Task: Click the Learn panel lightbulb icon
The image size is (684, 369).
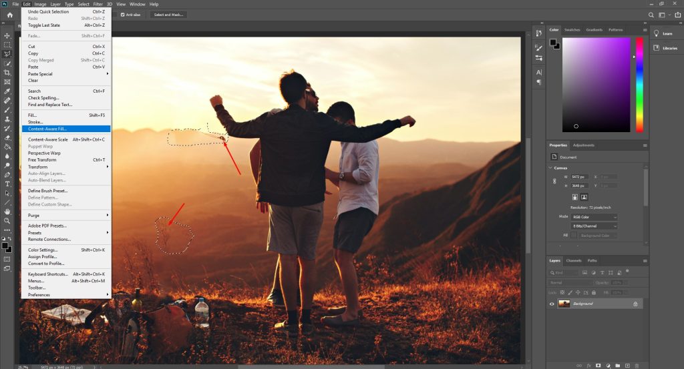Action: coord(656,33)
